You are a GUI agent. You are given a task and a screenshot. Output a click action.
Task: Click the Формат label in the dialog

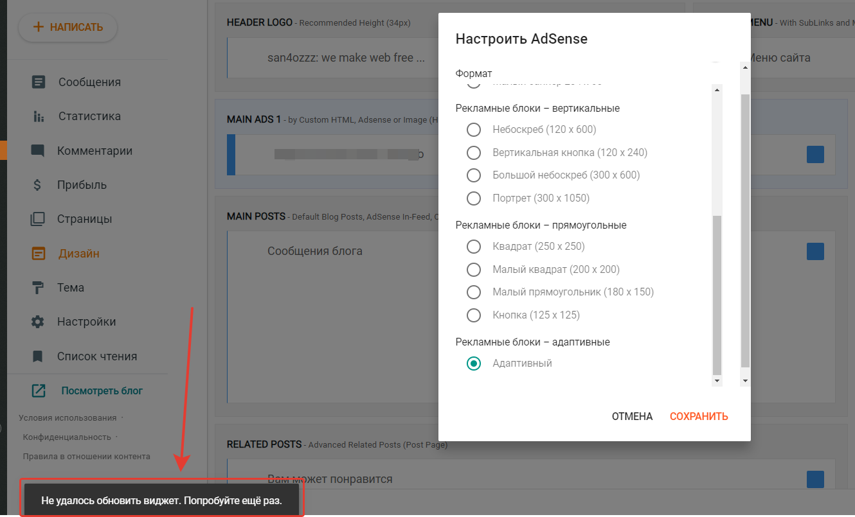(x=474, y=74)
